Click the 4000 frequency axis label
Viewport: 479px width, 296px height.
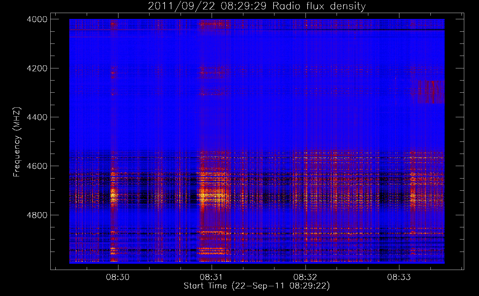[x=37, y=19]
